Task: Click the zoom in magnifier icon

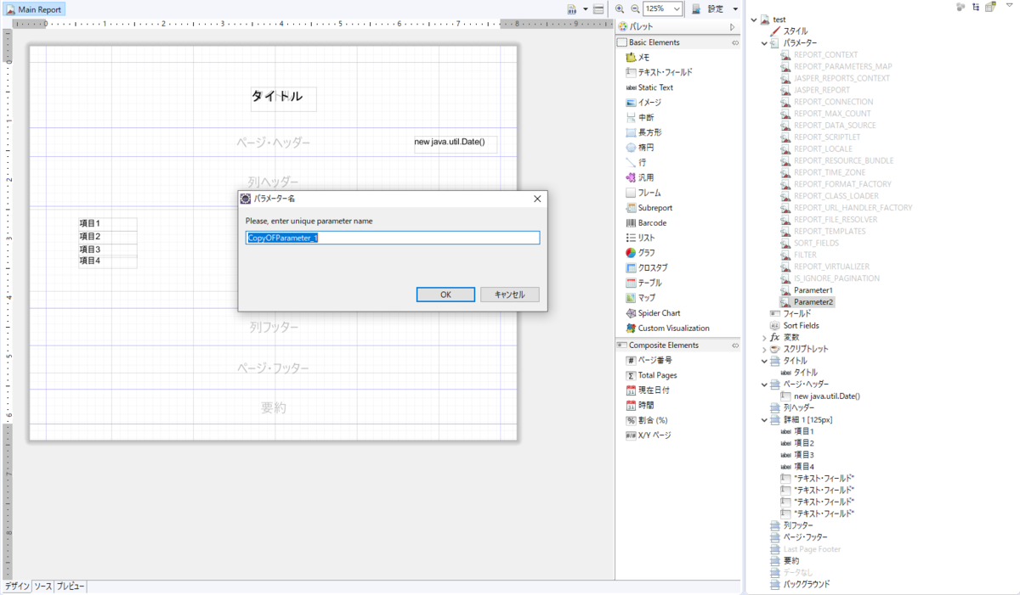Action: point(620,8)
